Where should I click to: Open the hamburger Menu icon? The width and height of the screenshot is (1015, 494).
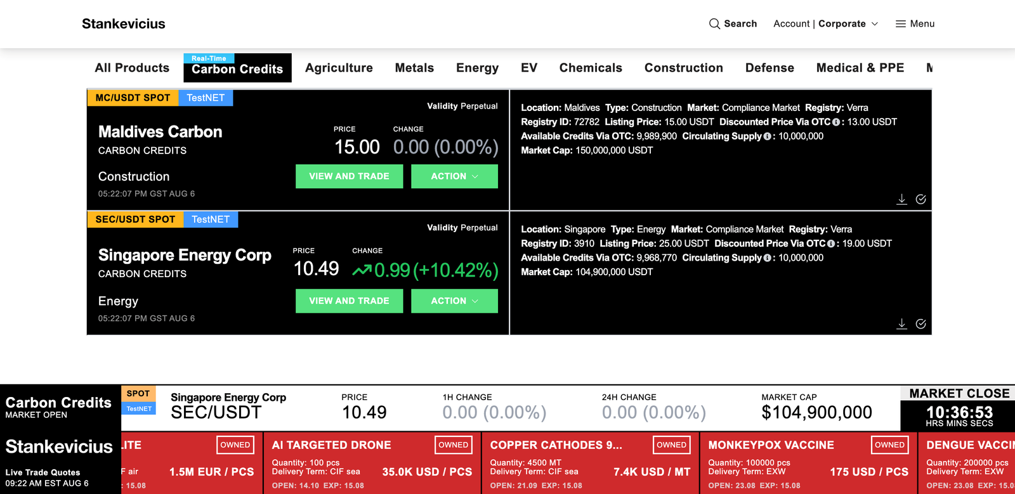900,24
